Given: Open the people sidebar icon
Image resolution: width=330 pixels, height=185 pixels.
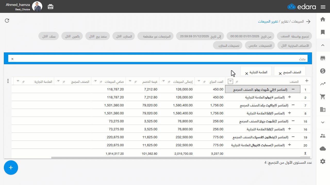Looking at the screenshot, I should (x=323, y=136).
